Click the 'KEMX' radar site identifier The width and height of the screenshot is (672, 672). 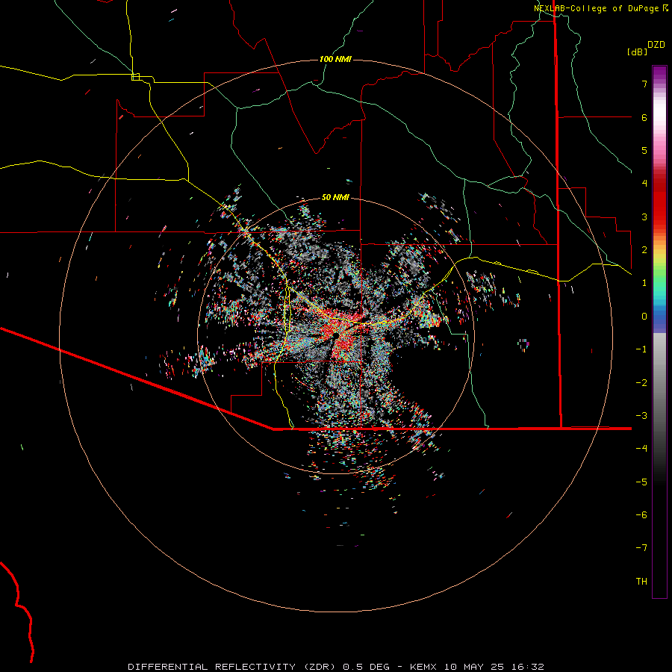point(423,667)
